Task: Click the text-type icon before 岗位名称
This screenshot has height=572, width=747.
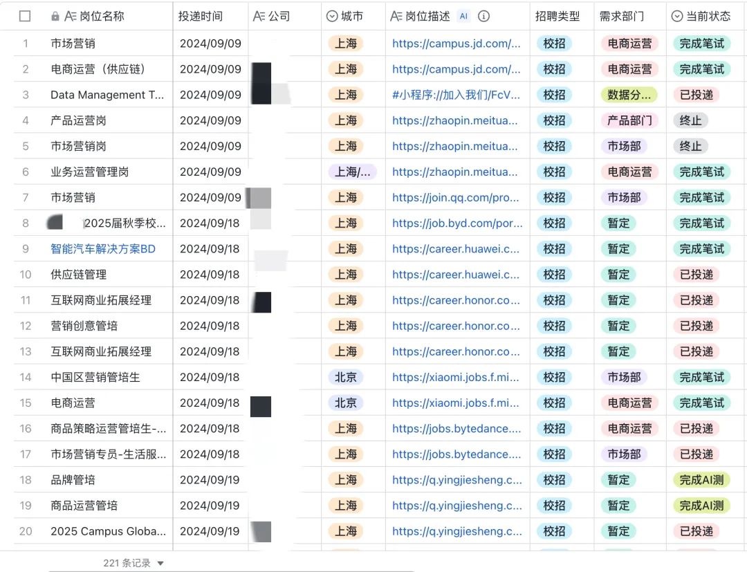Action: [70, 16]
